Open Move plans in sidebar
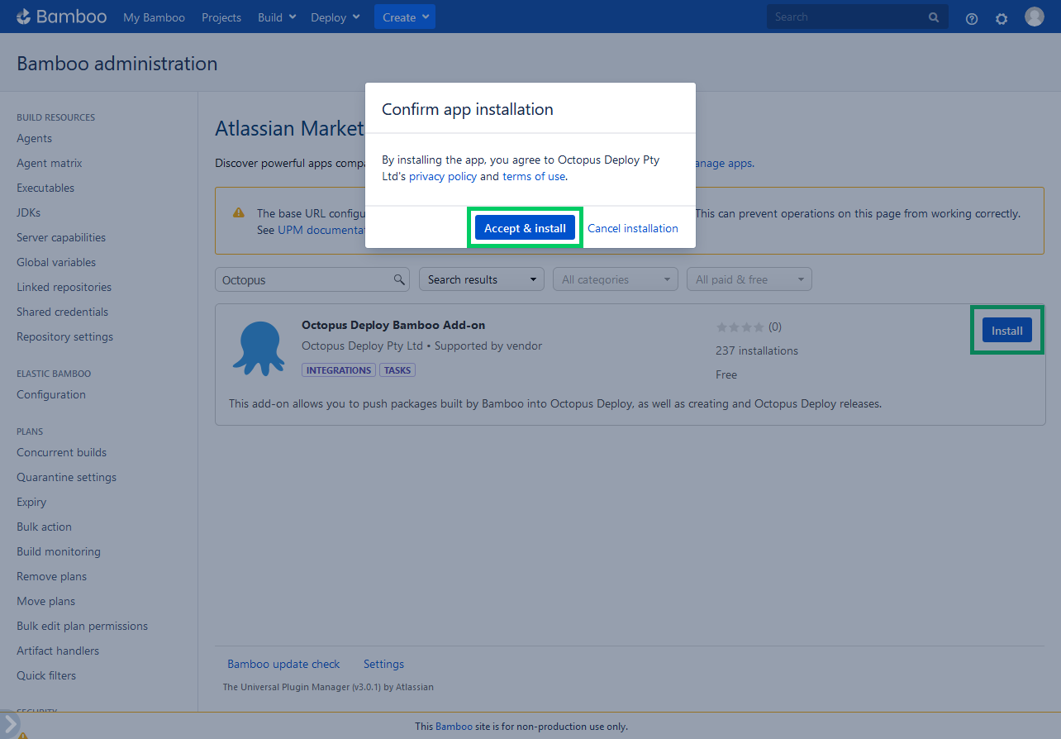 coord(45,601)
